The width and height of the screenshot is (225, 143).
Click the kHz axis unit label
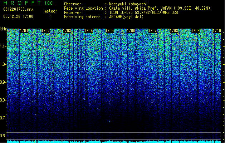click(x=3, y=29)
